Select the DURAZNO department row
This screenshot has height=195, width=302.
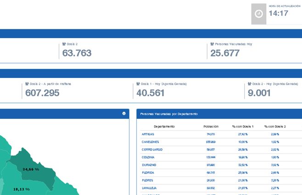149,165
